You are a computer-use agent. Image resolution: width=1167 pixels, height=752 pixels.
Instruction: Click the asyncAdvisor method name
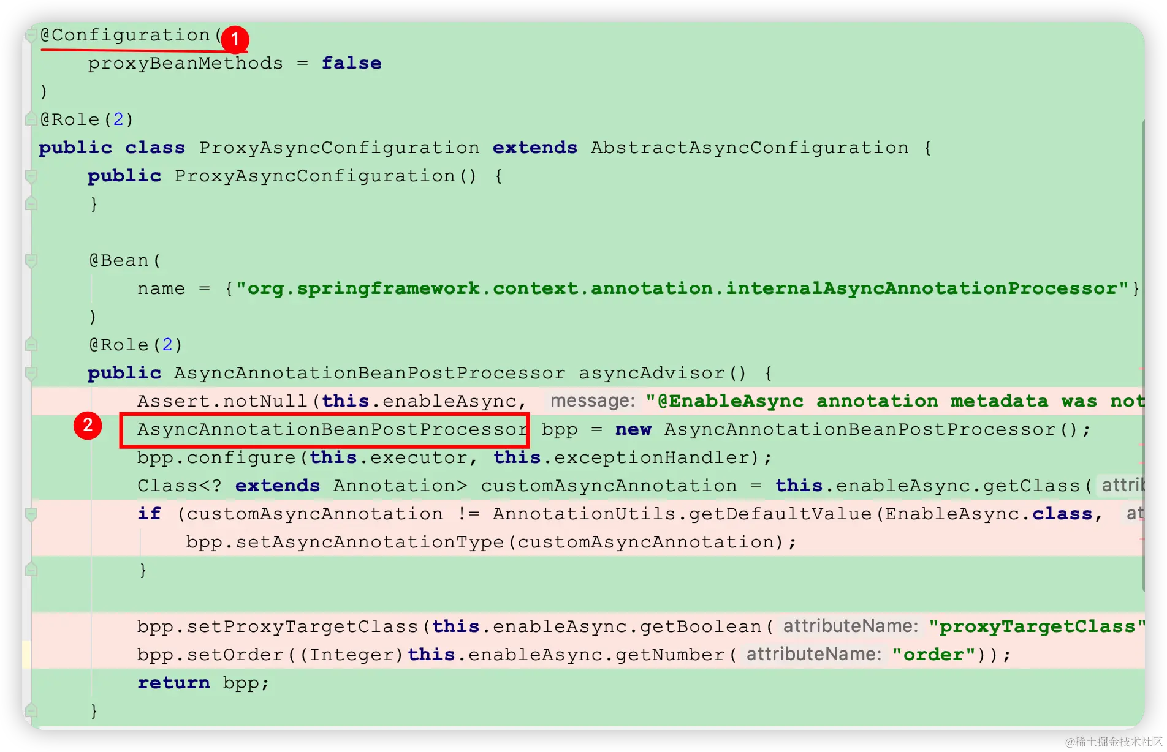pos(652,373)
